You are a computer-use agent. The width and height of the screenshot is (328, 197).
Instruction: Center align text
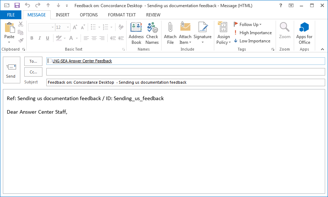pyautogui.click(x=94, y=38)
